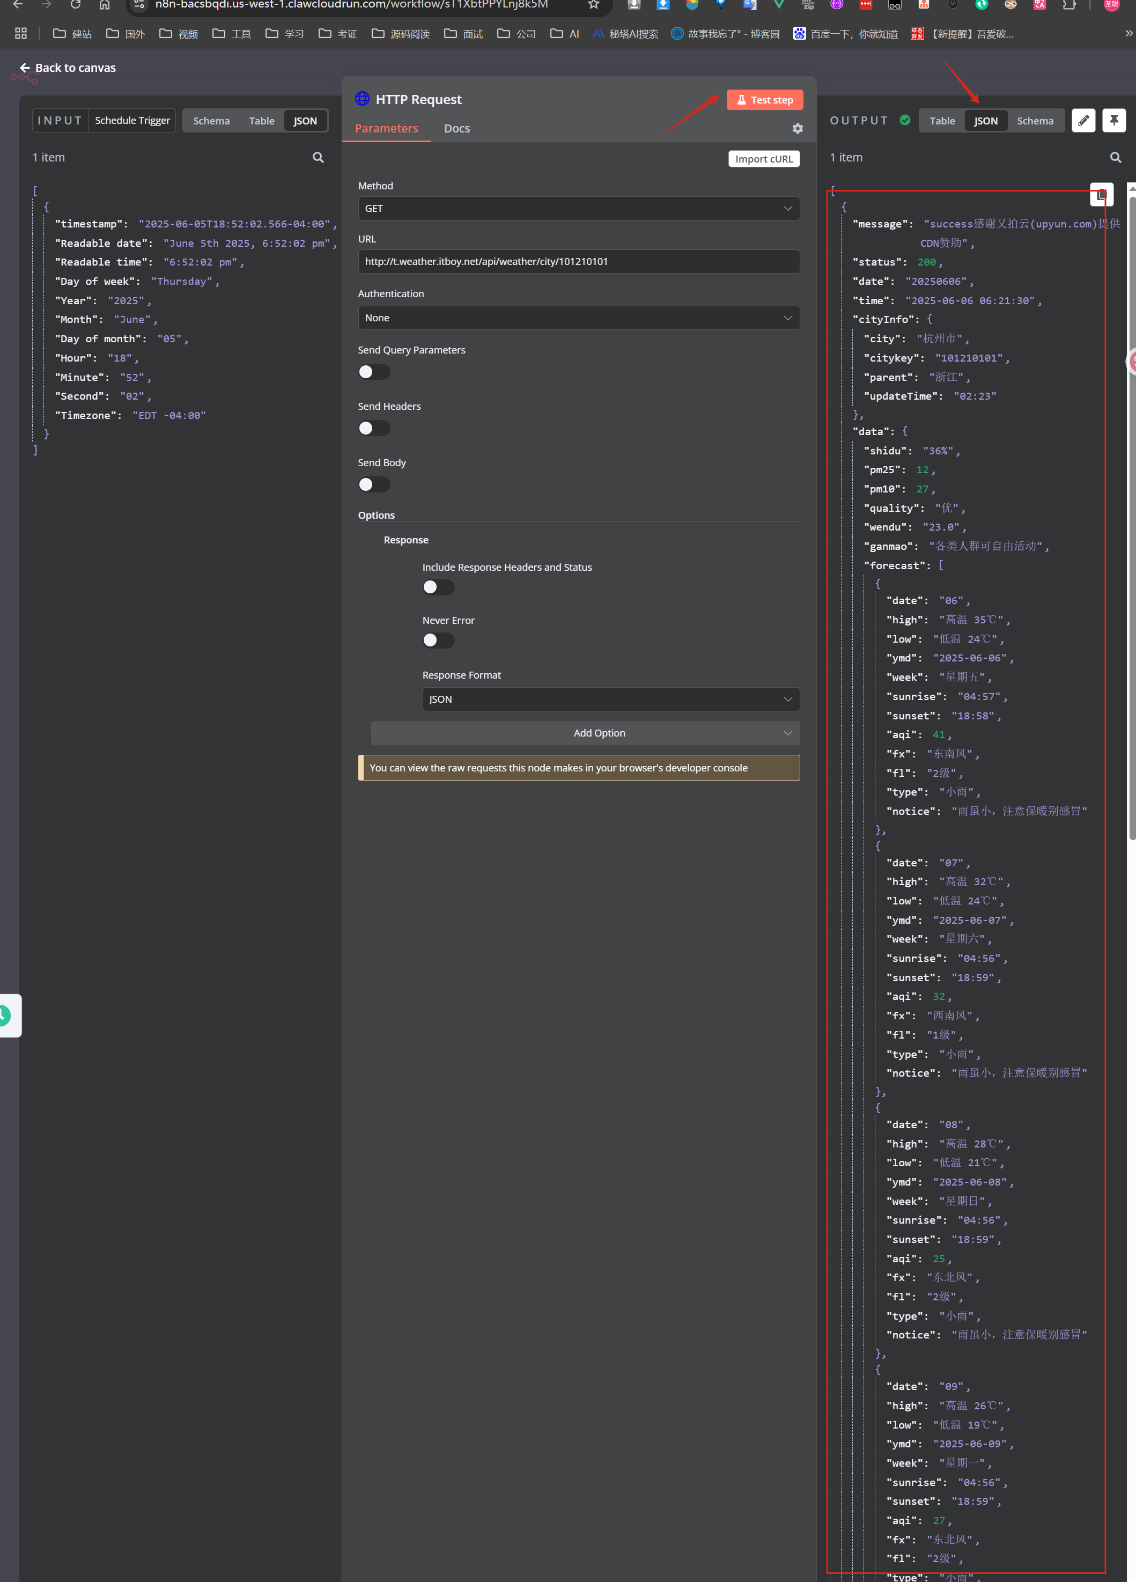Open the Method GET dropdown
This screenshot has height=1582, width=1136.
pos(578,209)
